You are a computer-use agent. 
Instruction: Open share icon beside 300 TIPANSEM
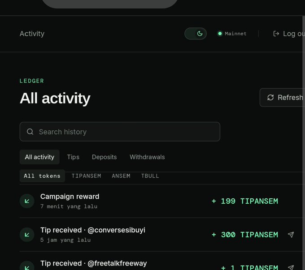pyautogui.click(x=291, y=235)
